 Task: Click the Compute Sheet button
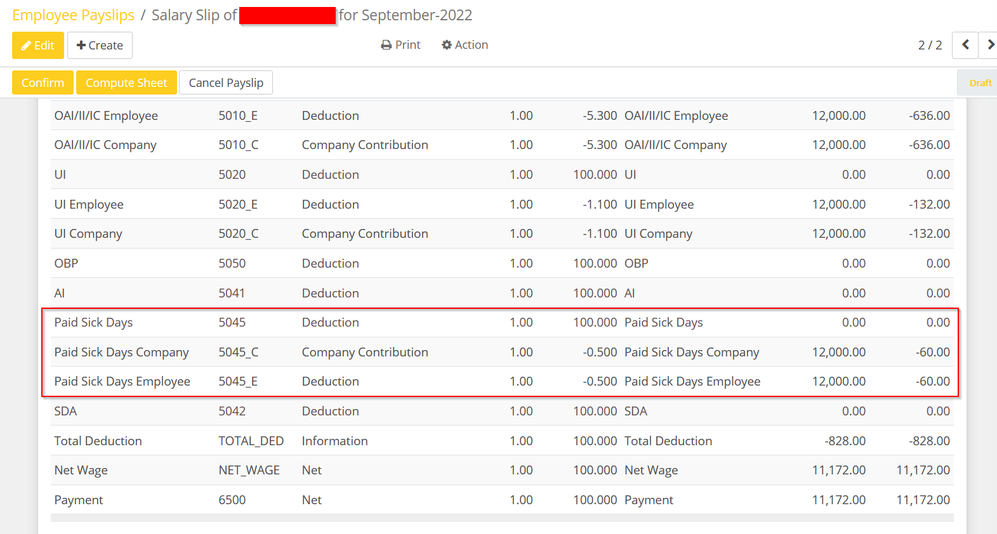click(126, 82)
